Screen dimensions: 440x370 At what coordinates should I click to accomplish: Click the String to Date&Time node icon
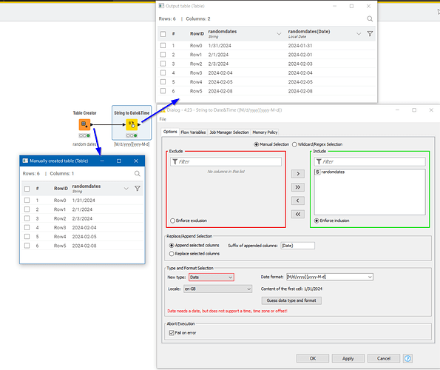(x=132, y=124)
